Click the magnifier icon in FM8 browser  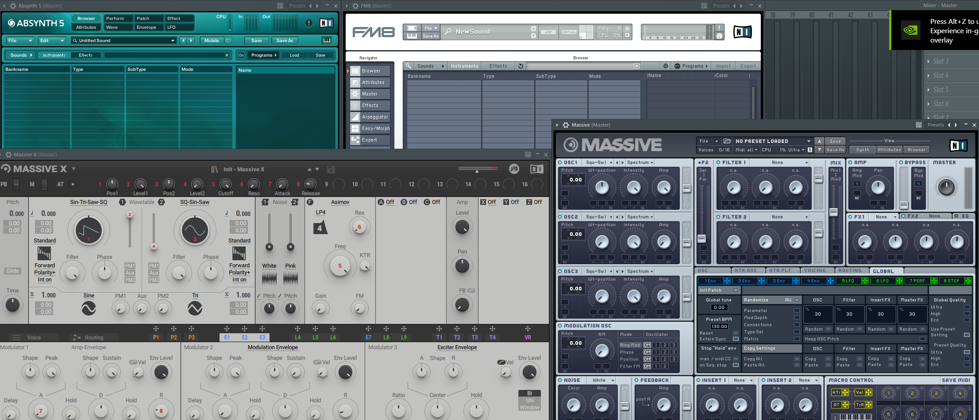pyautogui.click(x=408, y=66)
